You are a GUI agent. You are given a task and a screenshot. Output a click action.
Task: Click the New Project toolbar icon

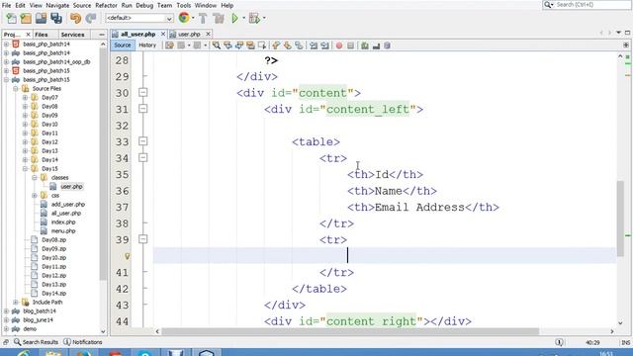point(26,18)
